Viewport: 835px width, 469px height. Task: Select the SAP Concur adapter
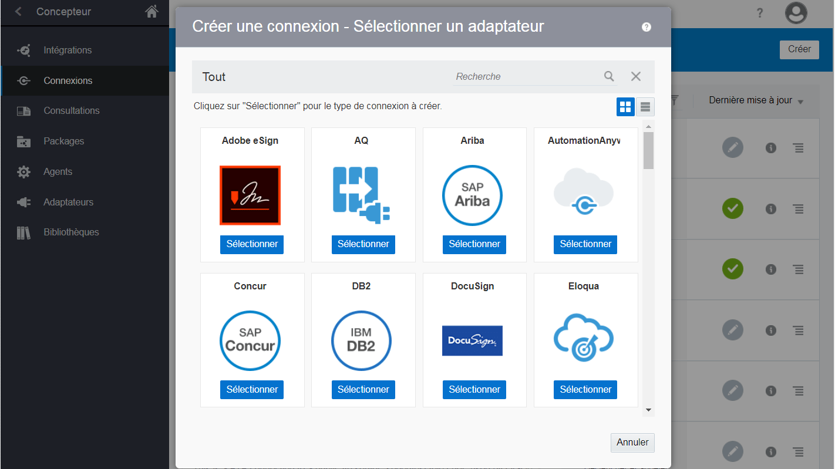[x=252, y=390]
